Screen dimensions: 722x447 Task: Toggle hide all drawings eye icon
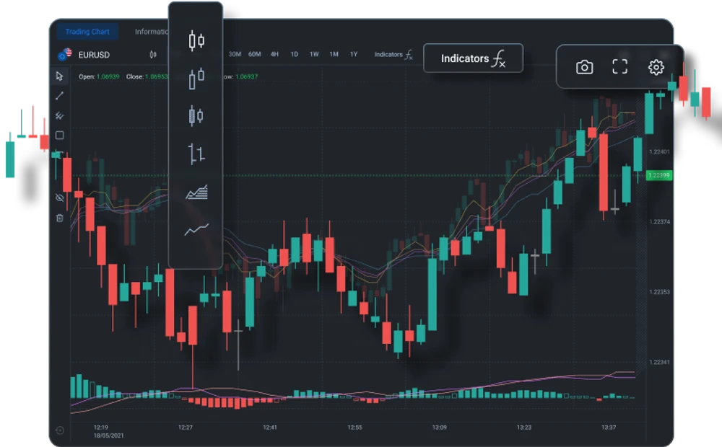coord(59,198)
